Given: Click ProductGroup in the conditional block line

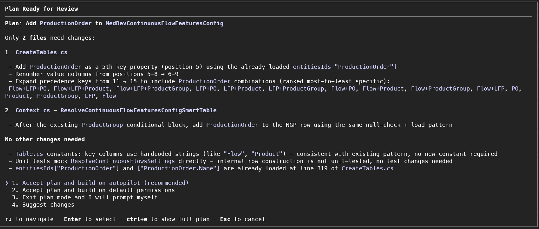Looking at the screenshot, I should point(102,125).
